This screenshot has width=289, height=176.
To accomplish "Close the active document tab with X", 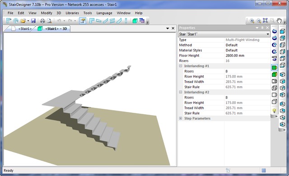I will [x=173, y=28].
